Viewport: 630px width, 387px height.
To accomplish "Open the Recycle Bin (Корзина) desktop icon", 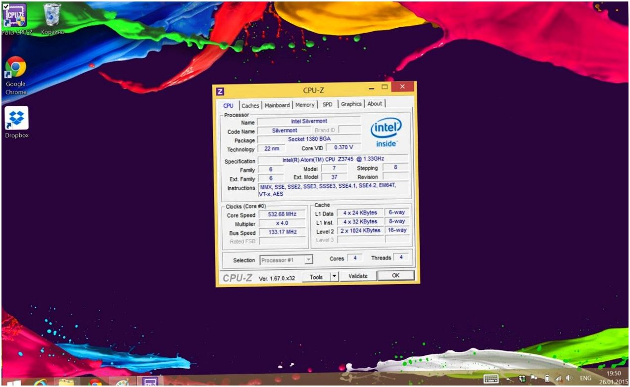I will pyautogui.click(x=52, y=19).
